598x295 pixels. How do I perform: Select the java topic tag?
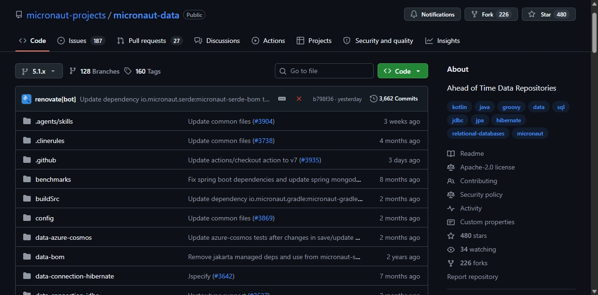pyautogui.click(x=484, y=107)
